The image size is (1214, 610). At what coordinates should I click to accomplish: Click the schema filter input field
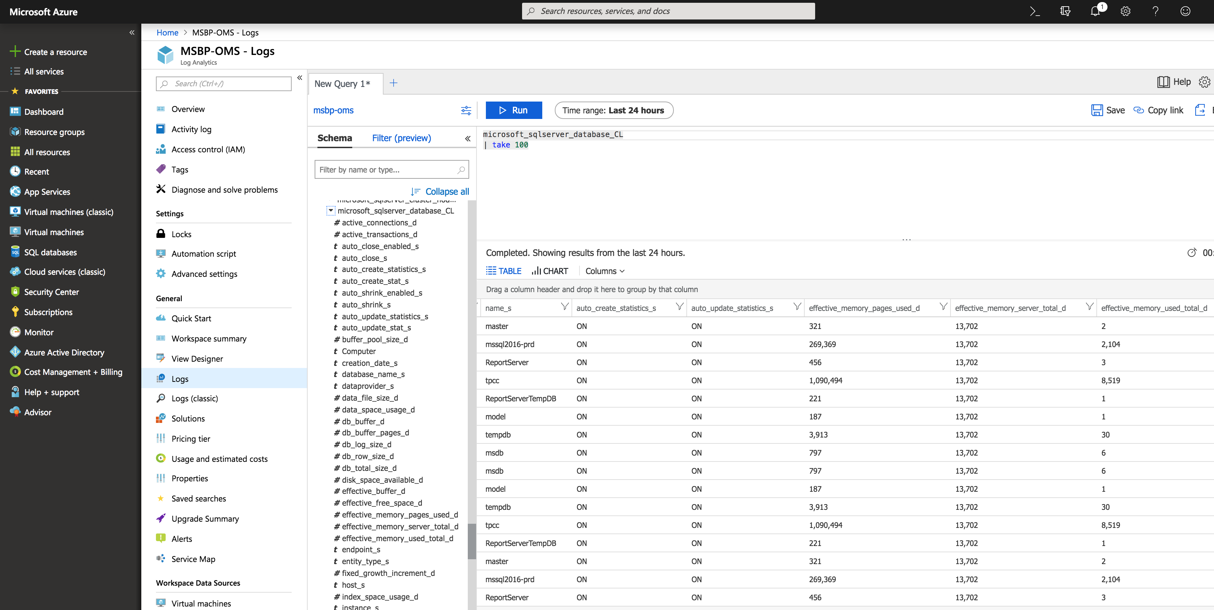[386, 170]
